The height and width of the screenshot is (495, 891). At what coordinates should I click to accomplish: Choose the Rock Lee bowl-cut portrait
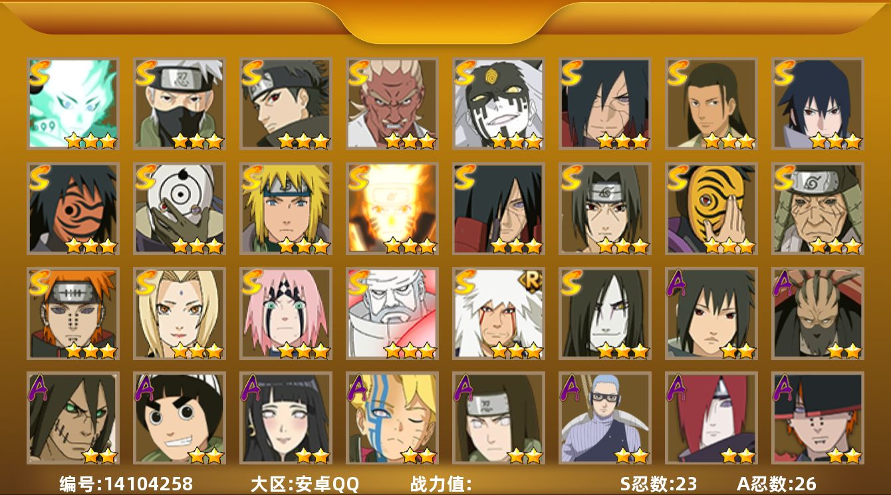coord(180,418)
